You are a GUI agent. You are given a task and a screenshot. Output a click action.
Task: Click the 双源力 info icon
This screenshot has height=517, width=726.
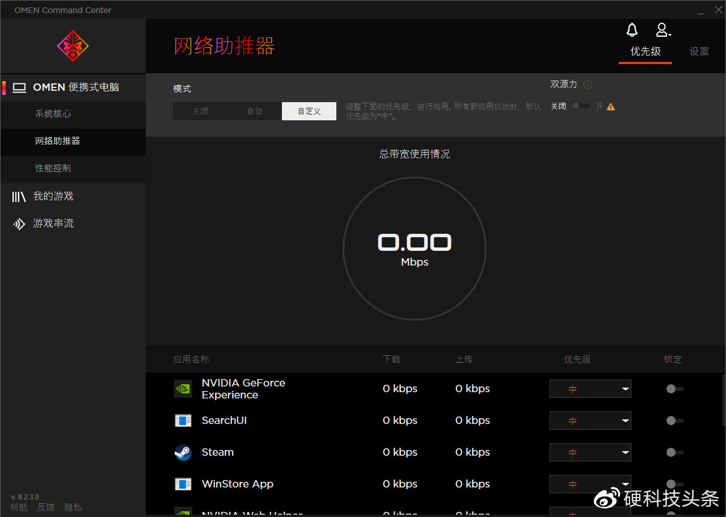tap(588, 84)
